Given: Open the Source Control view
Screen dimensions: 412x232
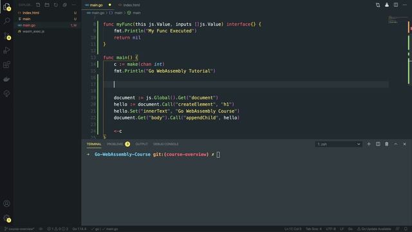Looking at the screenshot, I should (x=6, y=35).
